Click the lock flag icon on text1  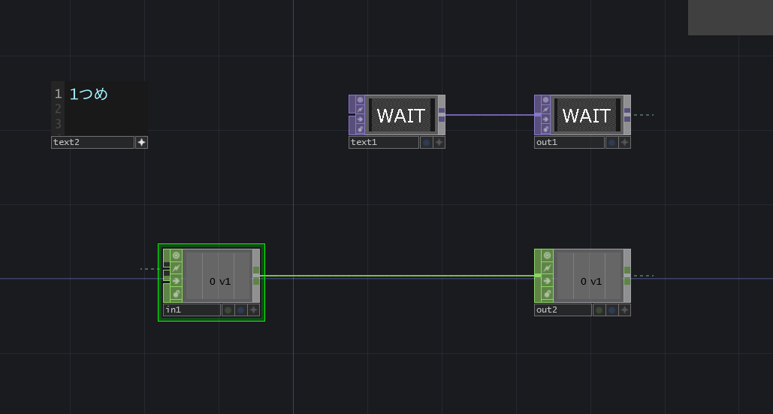click(361, 128)
